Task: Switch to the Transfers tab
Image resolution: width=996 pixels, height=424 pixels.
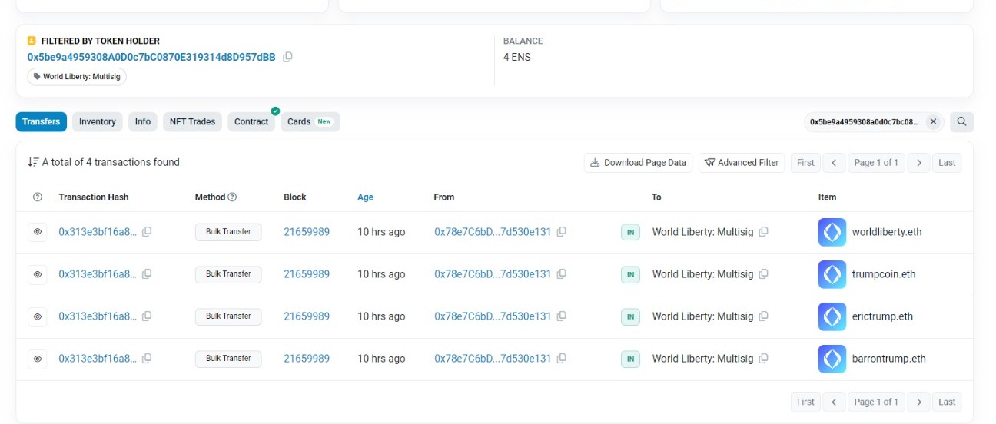Action: (x=41, y=121)
